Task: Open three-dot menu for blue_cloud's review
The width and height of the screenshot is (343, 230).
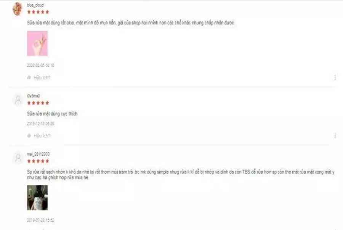Action: pos(335,77)
